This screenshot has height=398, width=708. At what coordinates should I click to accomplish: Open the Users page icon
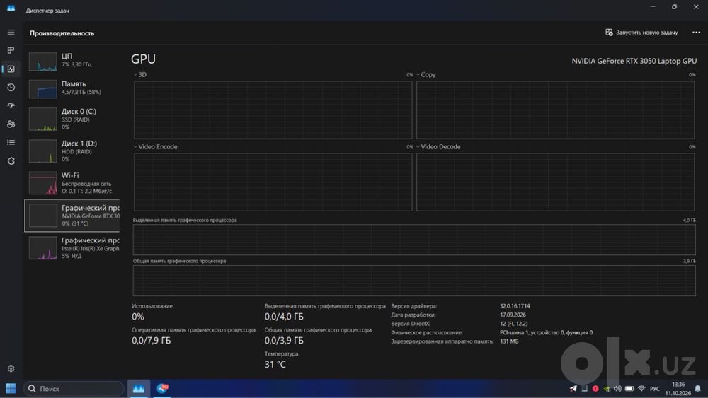click(x=11, y=124)
